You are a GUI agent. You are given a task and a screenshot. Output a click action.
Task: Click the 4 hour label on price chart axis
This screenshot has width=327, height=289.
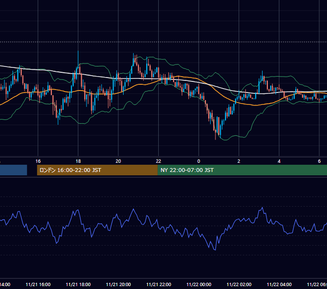click(279, 161)
